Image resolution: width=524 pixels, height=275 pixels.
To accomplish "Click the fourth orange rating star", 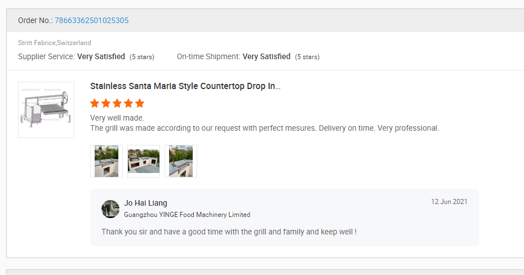I will (x=128, y=103).
